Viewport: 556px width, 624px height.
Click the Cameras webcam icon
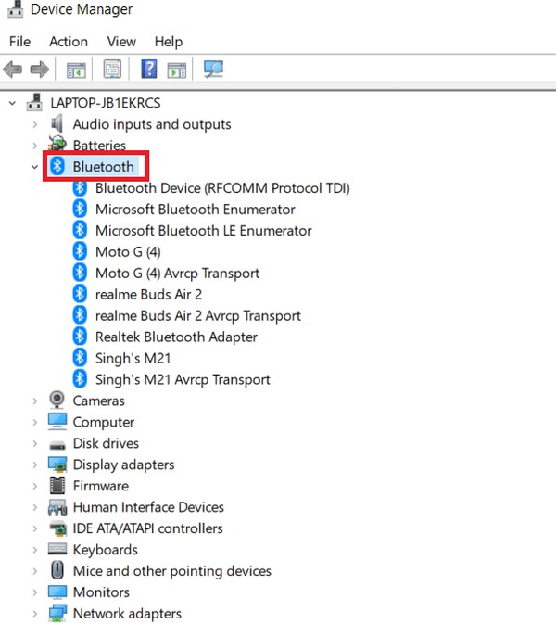tap(57, 400)
